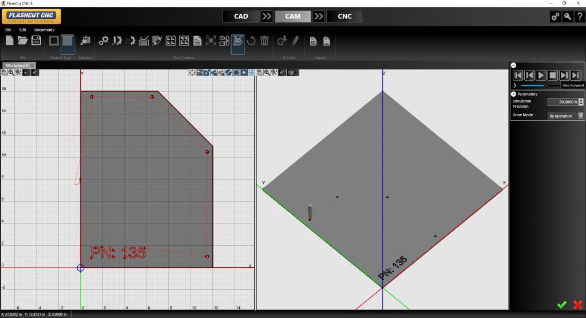Click the Import DXF file icon
Image resolution: width=586 pixels, height=318 pixels.
(313, 41)
